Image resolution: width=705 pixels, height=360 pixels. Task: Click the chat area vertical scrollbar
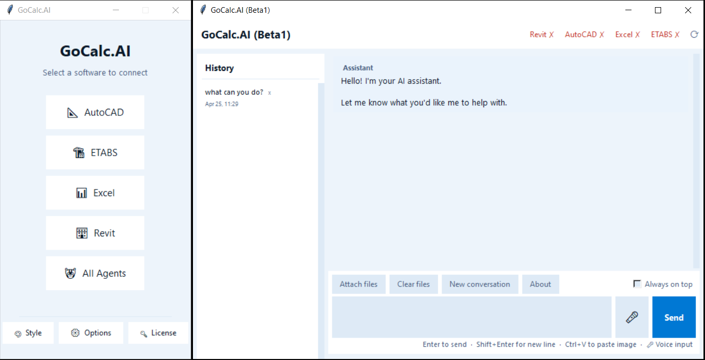tap(697, 161)
